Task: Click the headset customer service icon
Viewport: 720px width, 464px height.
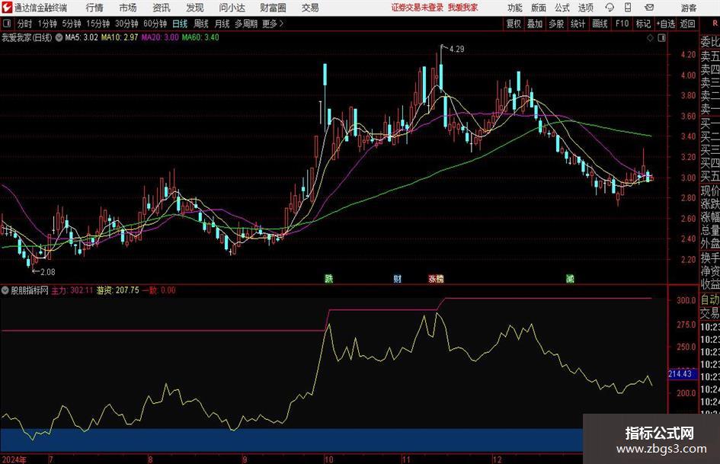Action: (610, 8)
